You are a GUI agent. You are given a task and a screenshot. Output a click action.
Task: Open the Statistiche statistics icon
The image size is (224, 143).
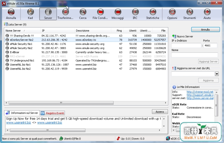[153, 12]
